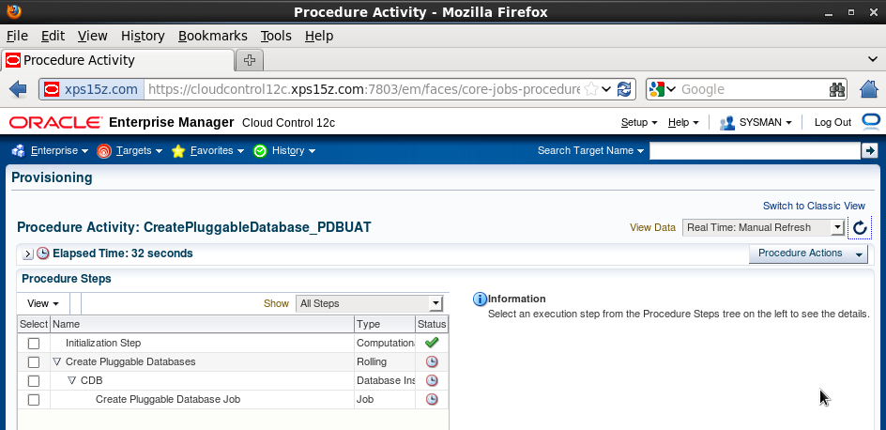Click the search go arrow beside Search Target Name
This screenshot has width=886, height=430.
click(870, 150)
